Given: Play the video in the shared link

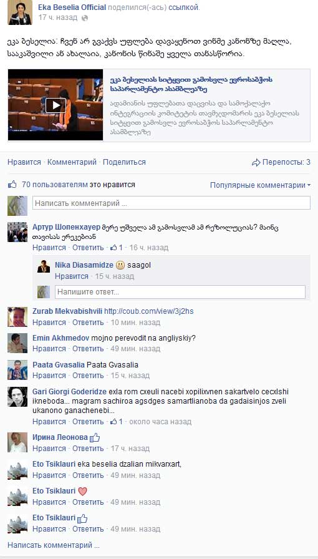Looking at the screenshot, I should pos(55,105).
